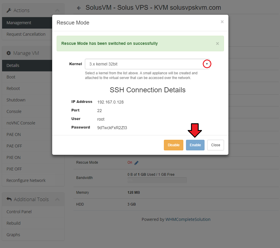The width and height of the screenshot is (280, 248).
Task: Select Shutdown in Manage VM menu
Action: [x=27, y=100]
